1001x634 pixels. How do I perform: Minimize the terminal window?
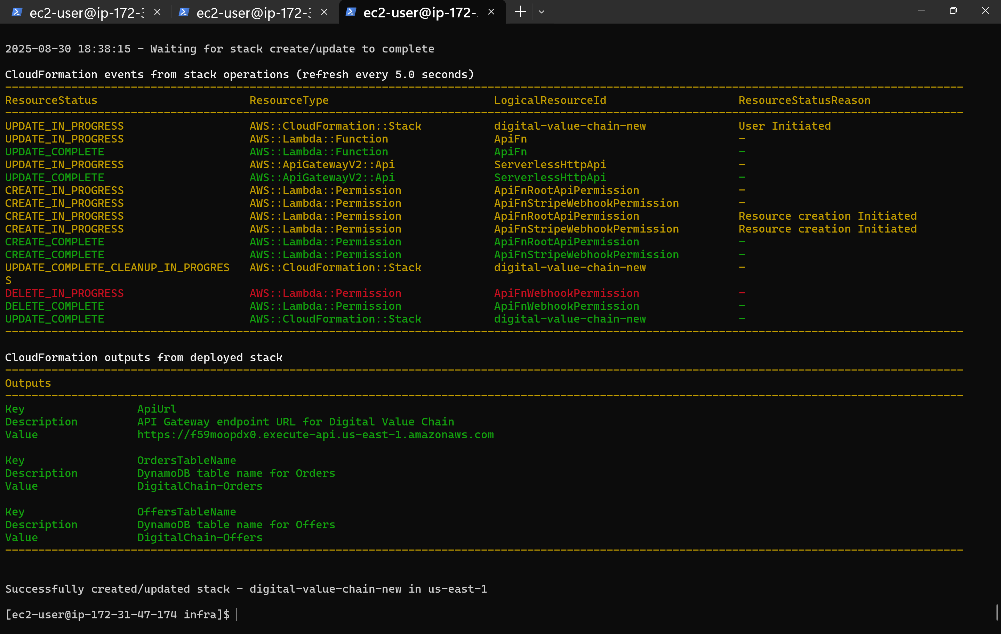click(921, 11)
